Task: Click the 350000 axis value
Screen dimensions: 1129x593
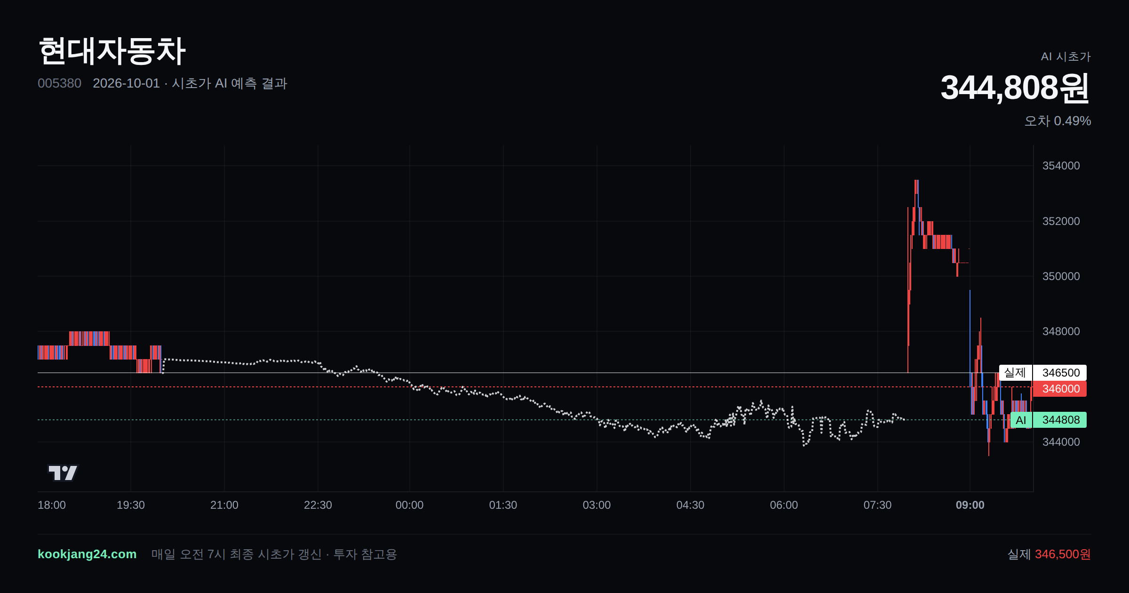Action: (x=1061, y=276)
